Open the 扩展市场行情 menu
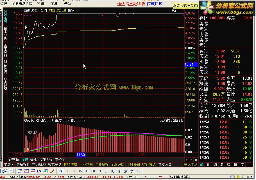256x180 pixels. pos(22,4)
